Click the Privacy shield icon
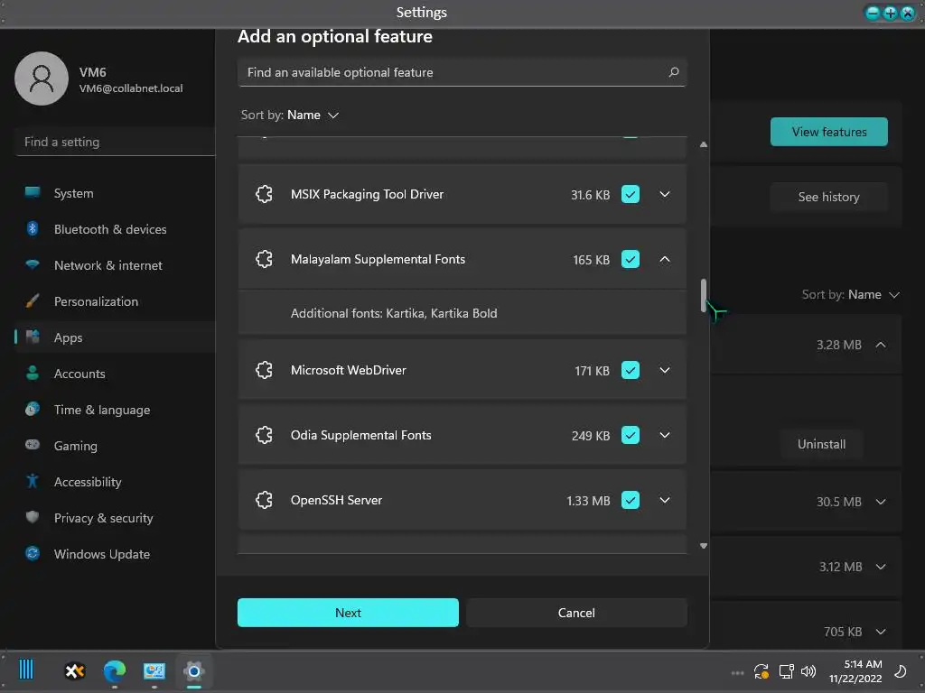This screenshot has height=693, width=925. tap(33, 517)
